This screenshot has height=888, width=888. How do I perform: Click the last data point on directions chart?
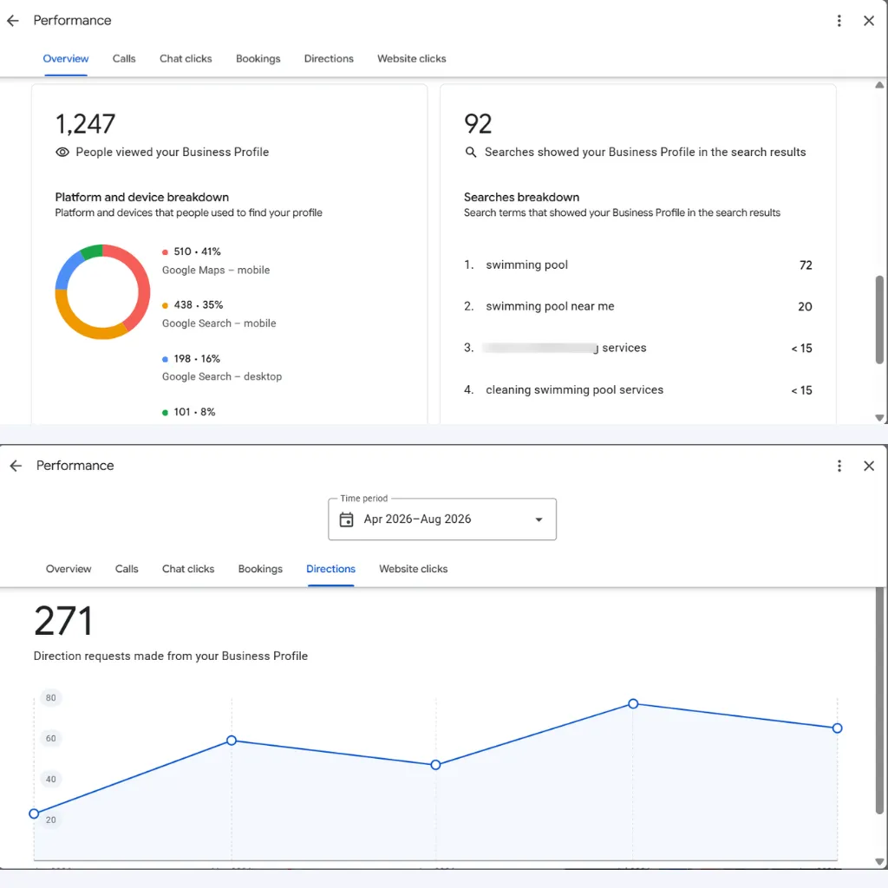837,728
